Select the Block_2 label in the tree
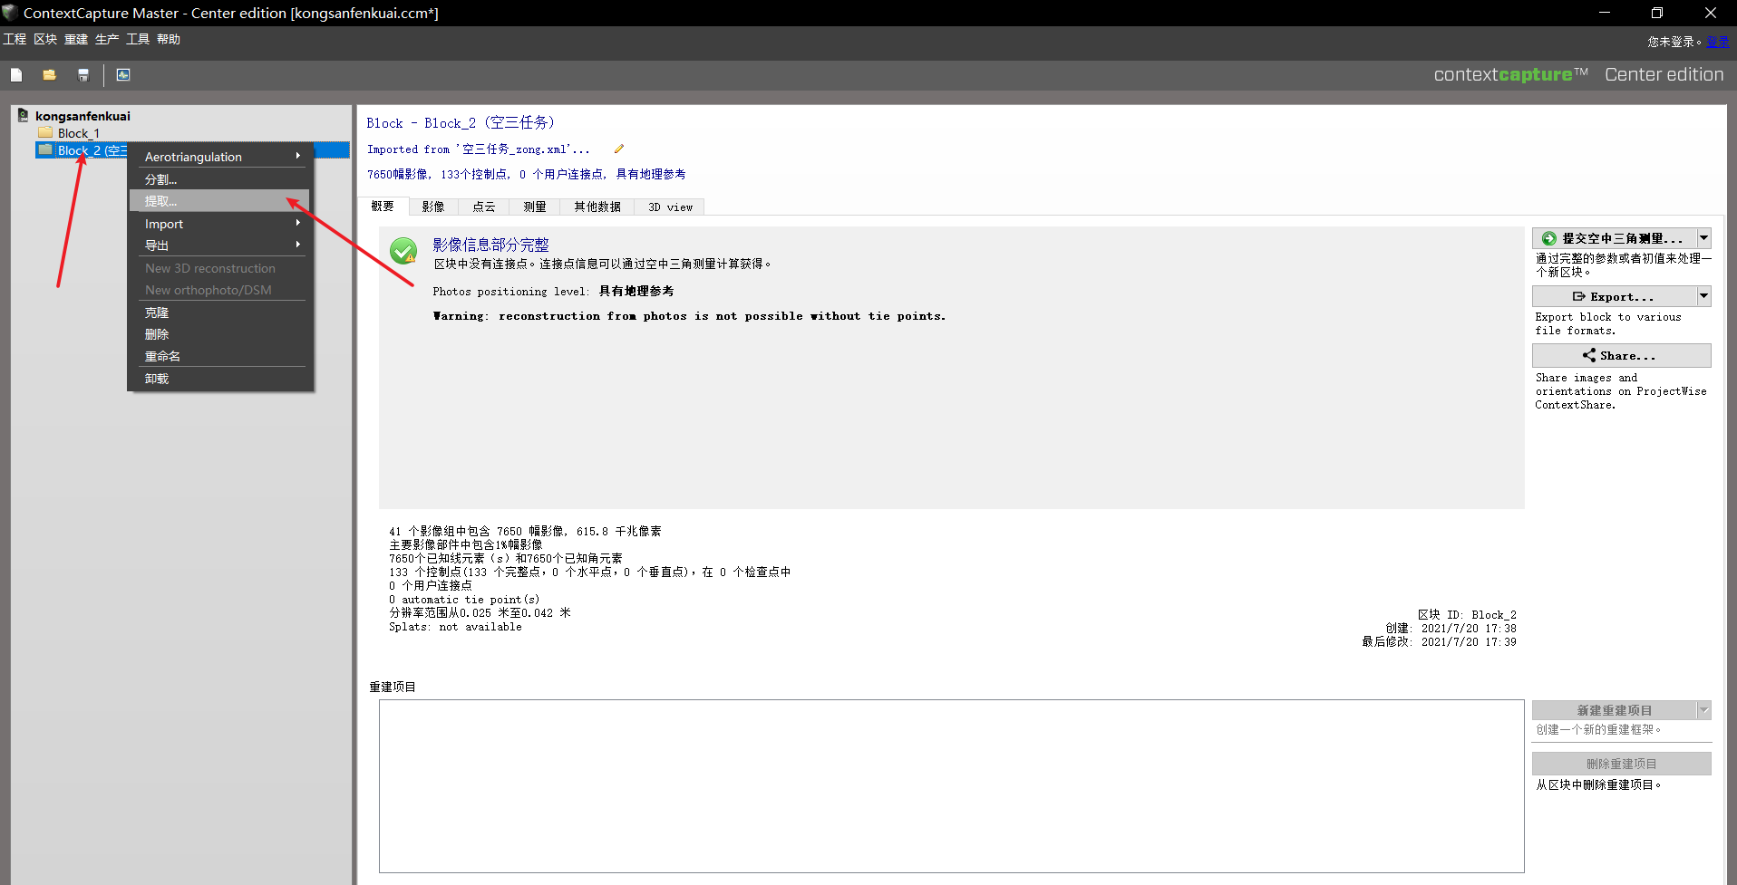Viewport: 1737px width, 885px height. [92, 150]
